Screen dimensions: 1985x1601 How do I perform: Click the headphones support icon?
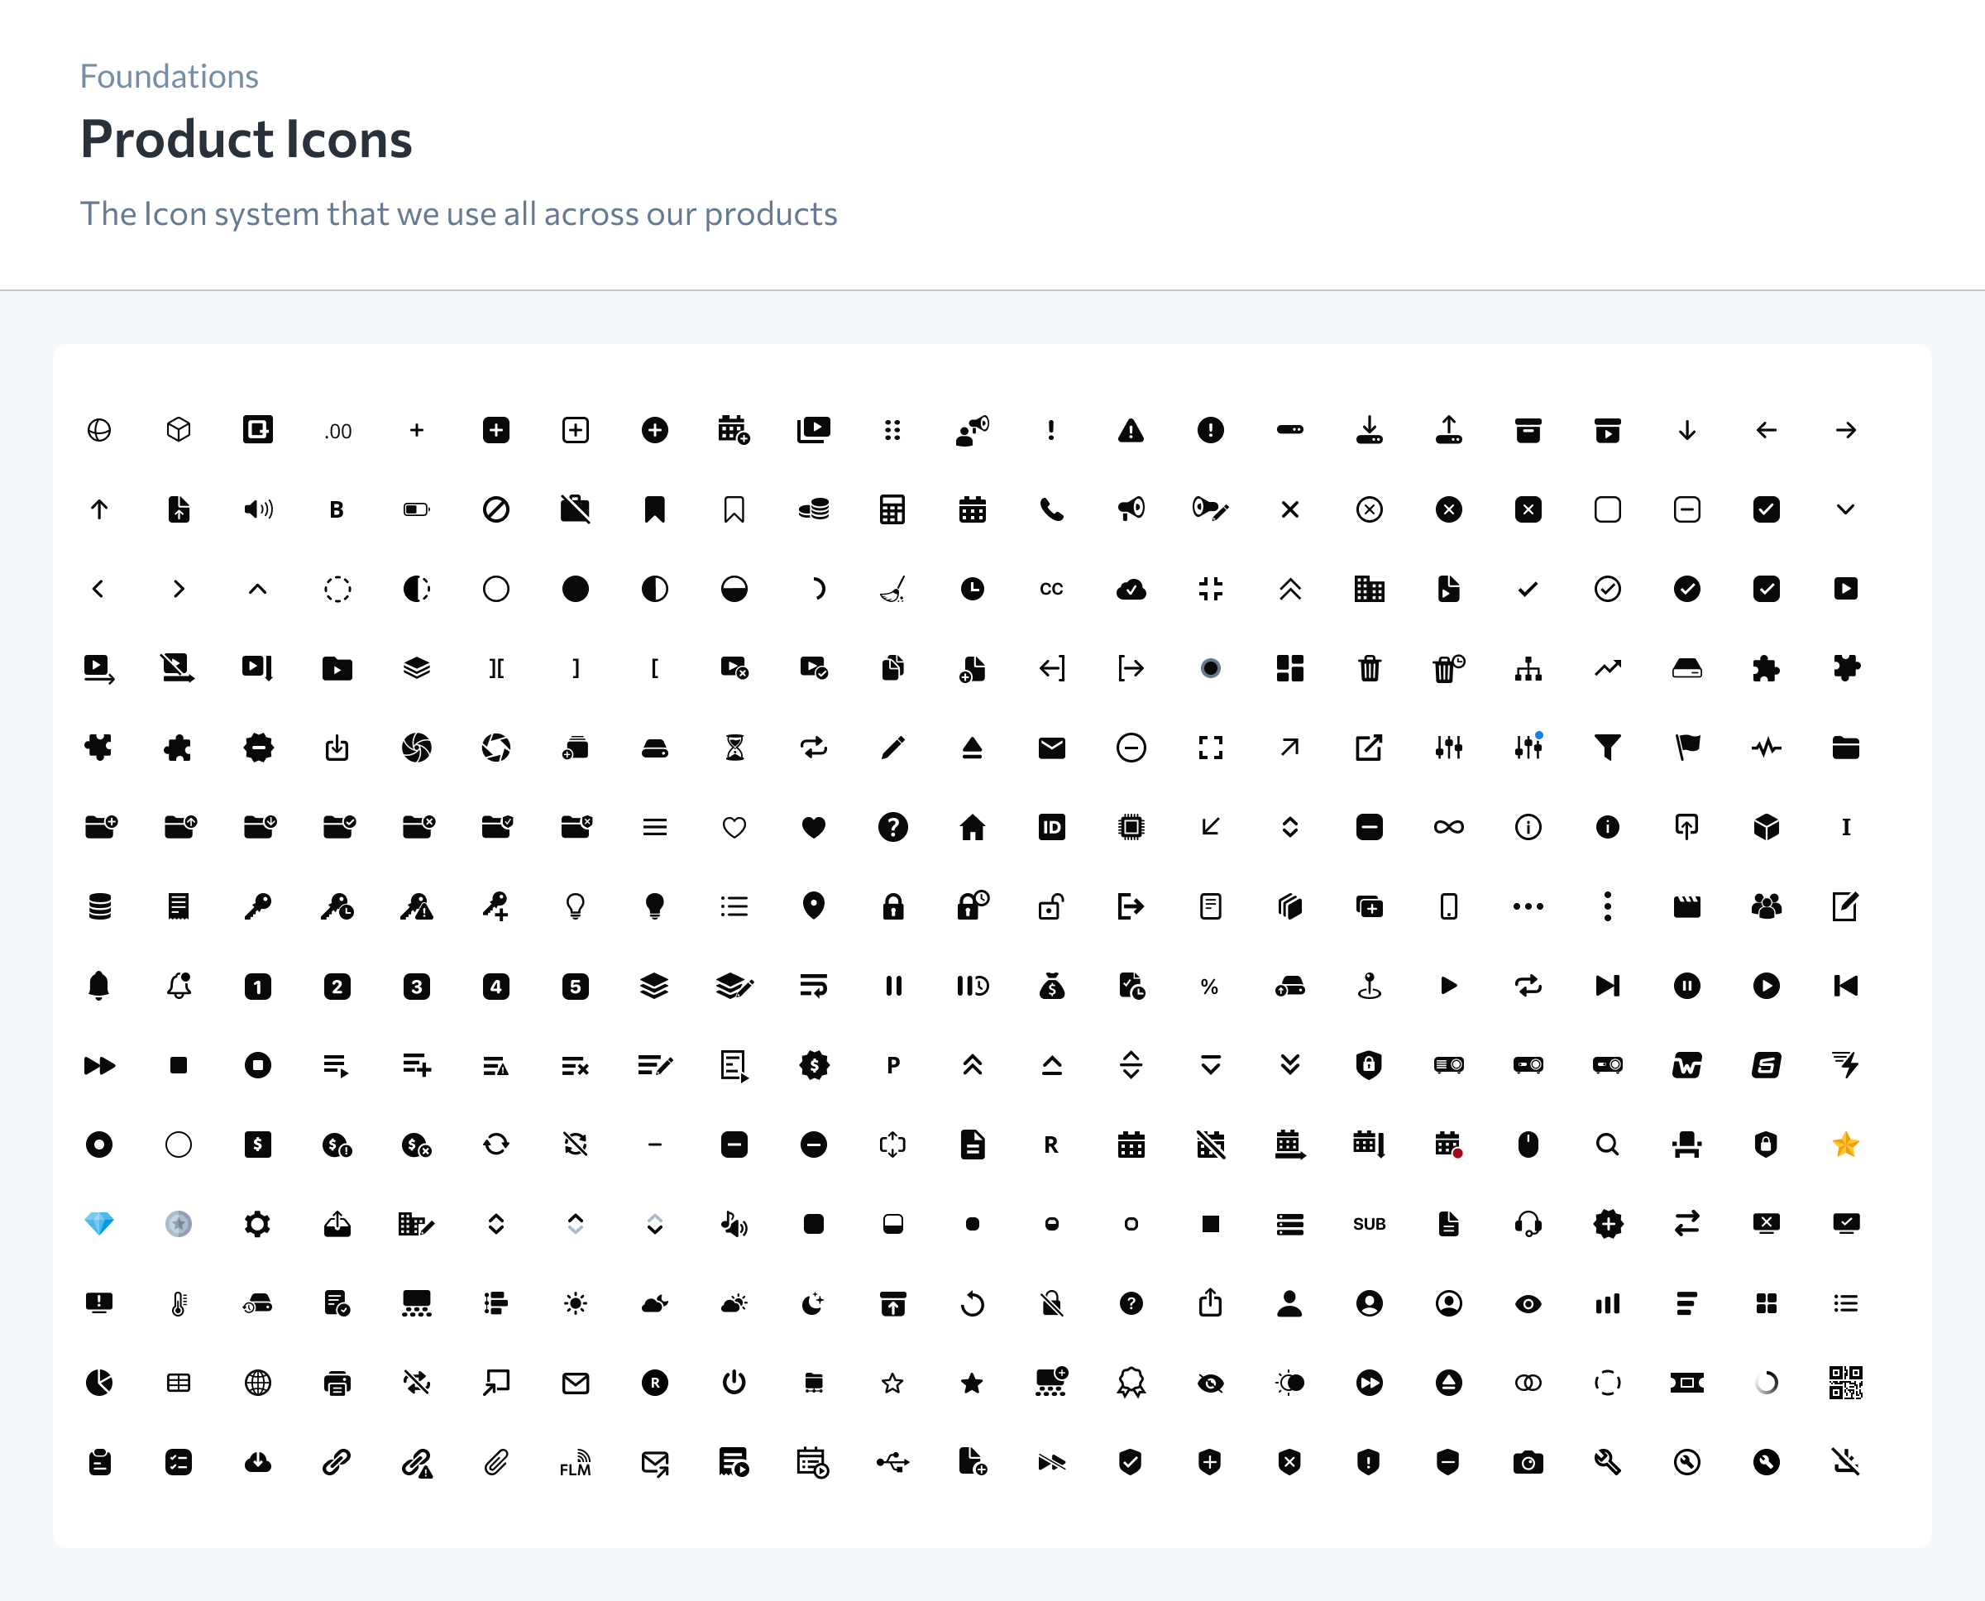click(x=1528, y=1224)
